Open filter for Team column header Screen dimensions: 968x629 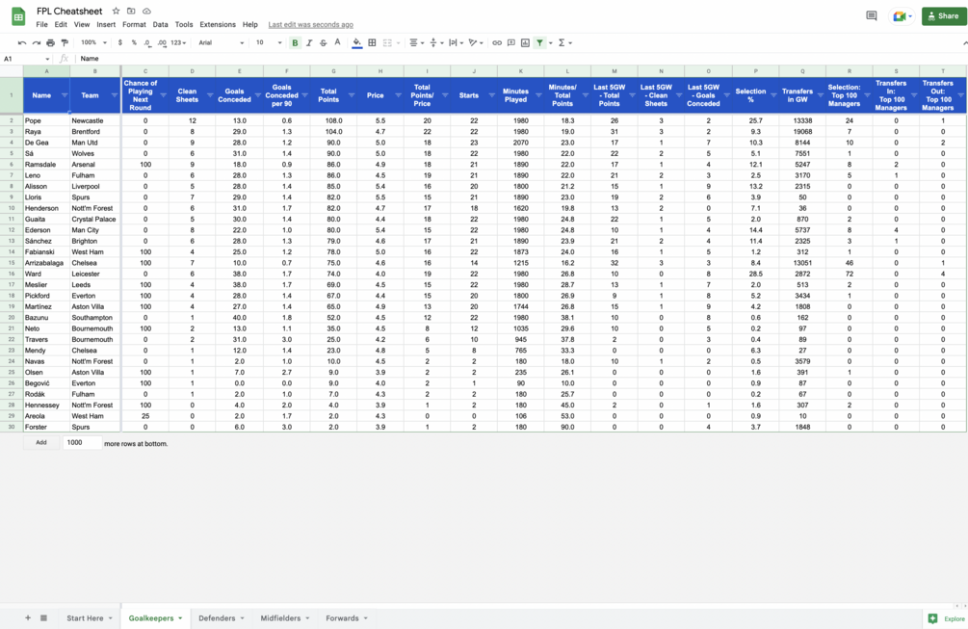pos(115,95)
